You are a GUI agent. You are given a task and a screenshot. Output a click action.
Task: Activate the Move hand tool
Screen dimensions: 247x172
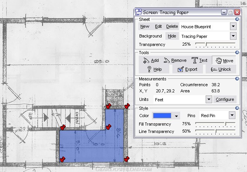(x=224, y=60)
